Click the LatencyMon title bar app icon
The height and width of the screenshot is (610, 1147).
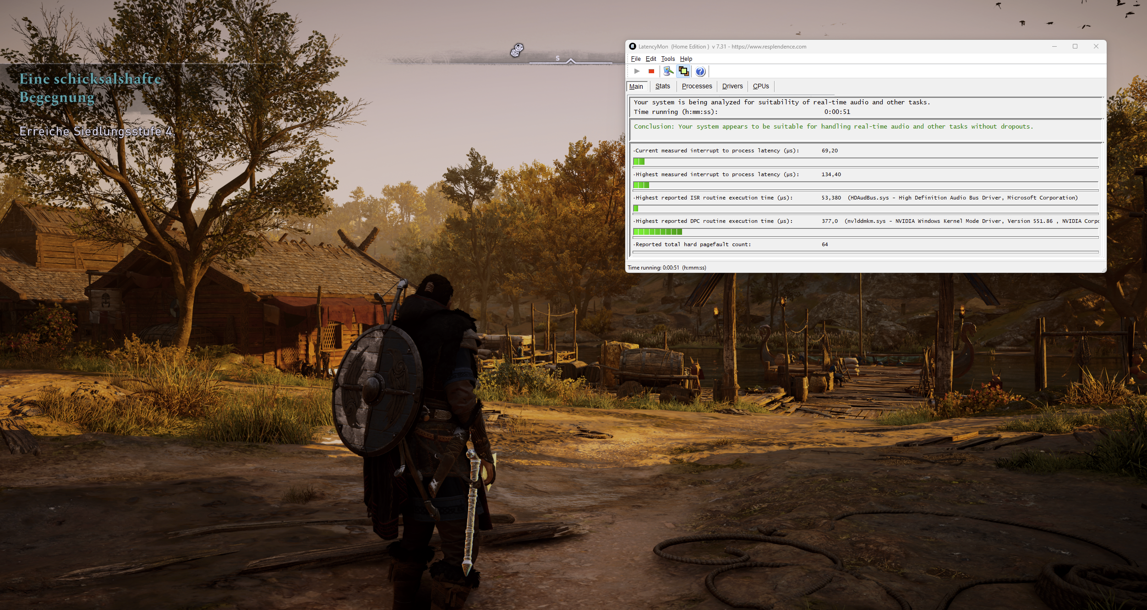(633, 47)
